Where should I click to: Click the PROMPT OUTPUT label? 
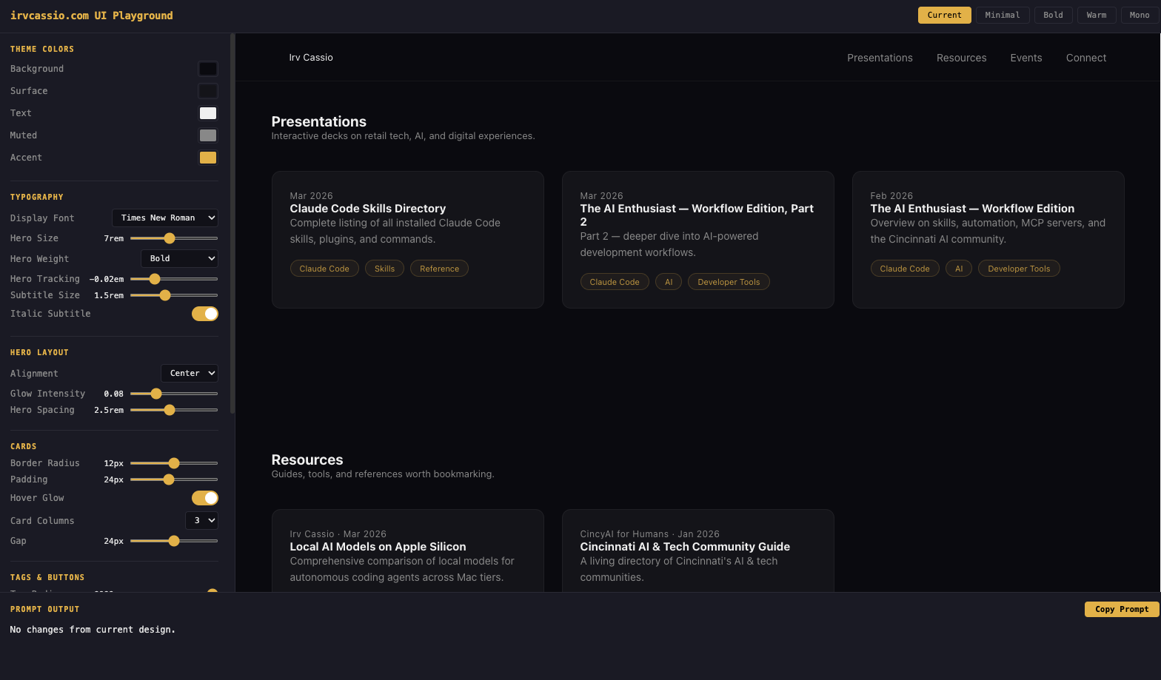point(44,609)
